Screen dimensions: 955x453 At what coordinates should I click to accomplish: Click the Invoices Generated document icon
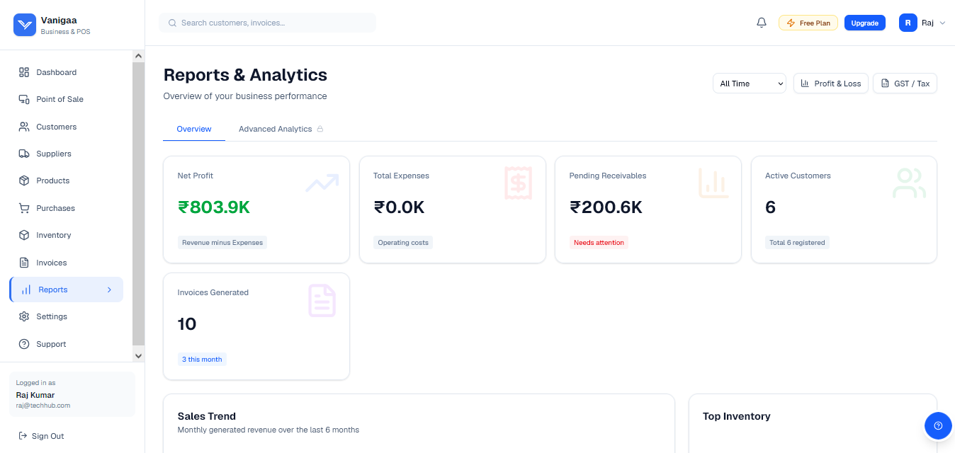[322, 300]
